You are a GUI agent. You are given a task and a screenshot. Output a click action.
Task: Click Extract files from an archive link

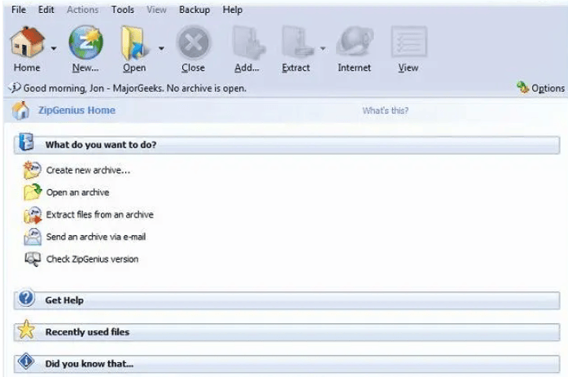[99, 215]
